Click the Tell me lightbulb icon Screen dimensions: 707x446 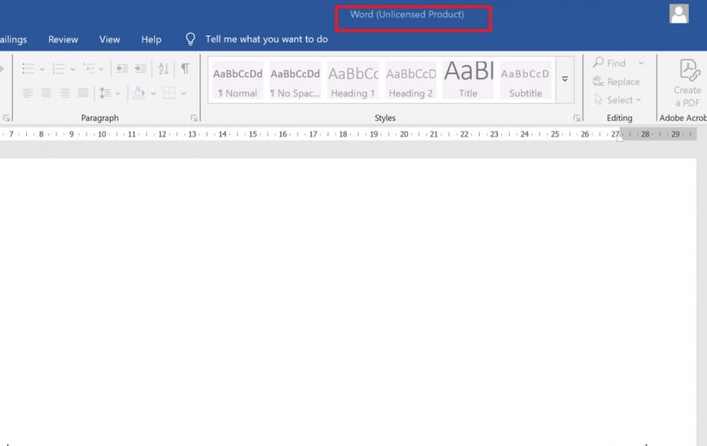[190, 39]
